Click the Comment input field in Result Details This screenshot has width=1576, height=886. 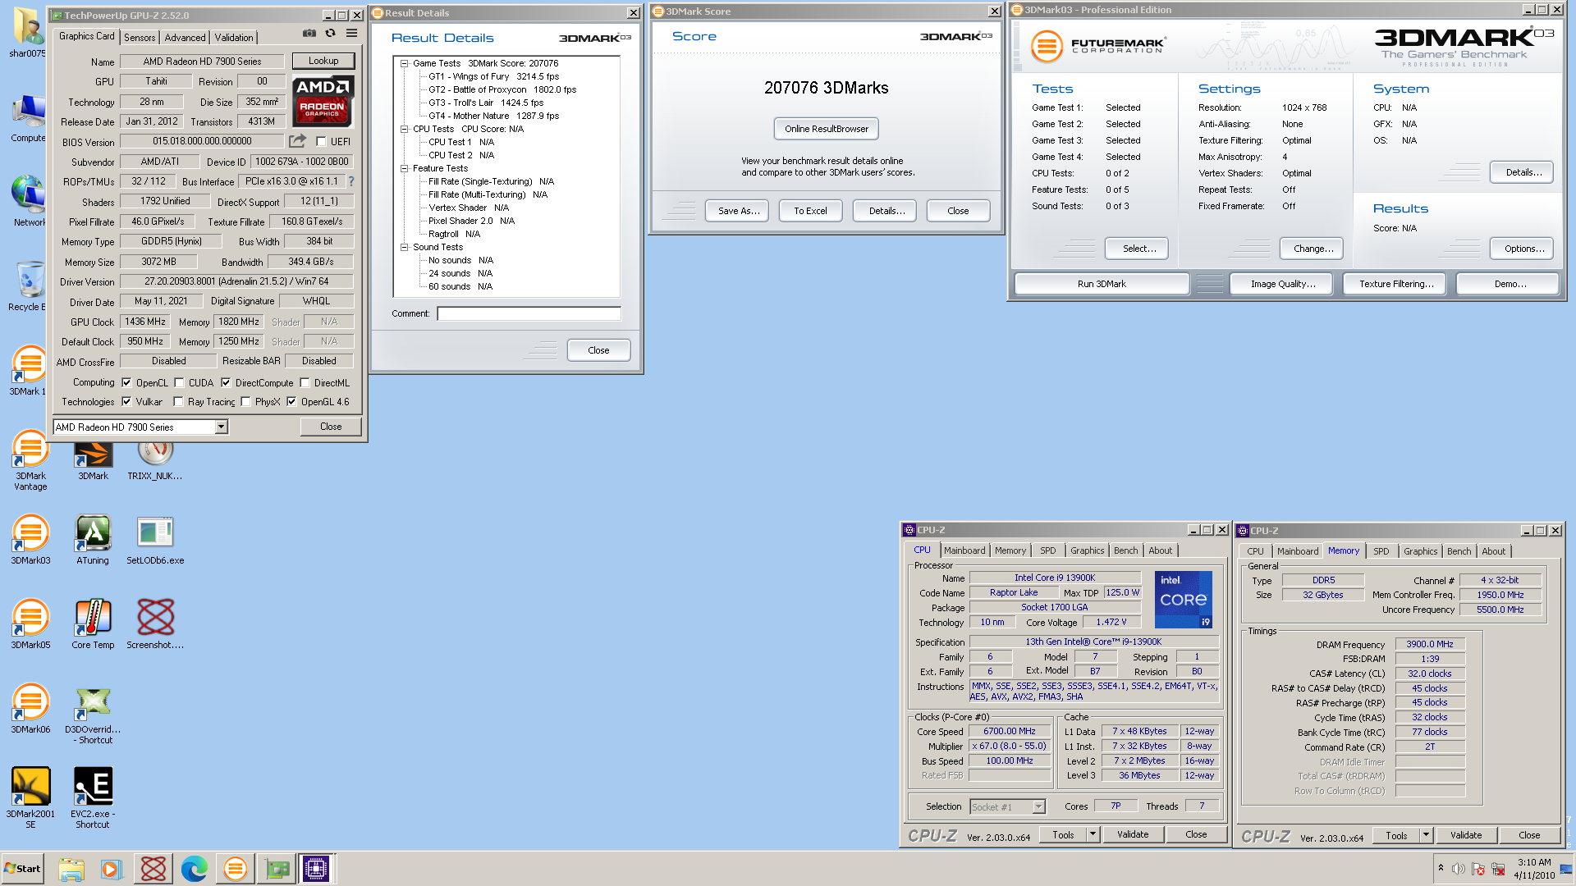[x=529, y=313]
